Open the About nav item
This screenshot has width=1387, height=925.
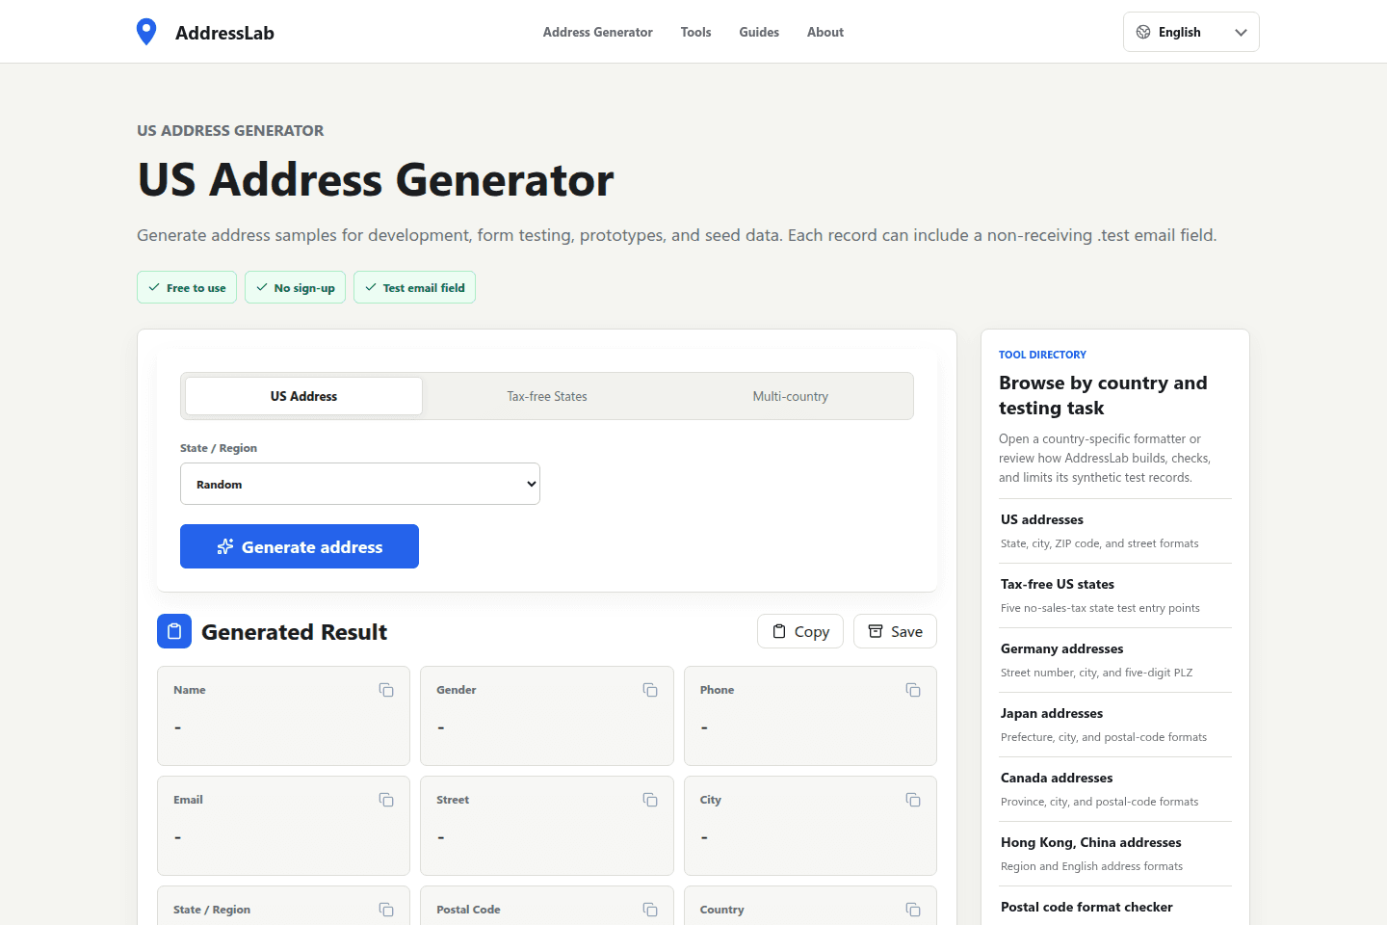click(825, 32)
